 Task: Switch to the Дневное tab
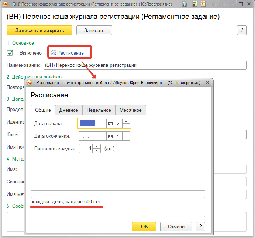[x=69, y=110]
